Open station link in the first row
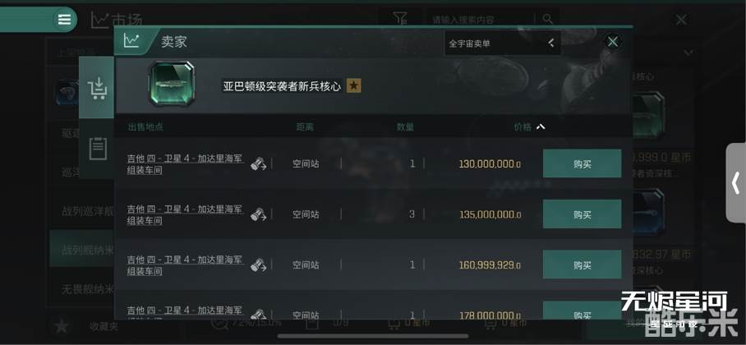Image resolution: width=746 pixels, height=345 pixels. pyautogui.click(x=185, y=163)
